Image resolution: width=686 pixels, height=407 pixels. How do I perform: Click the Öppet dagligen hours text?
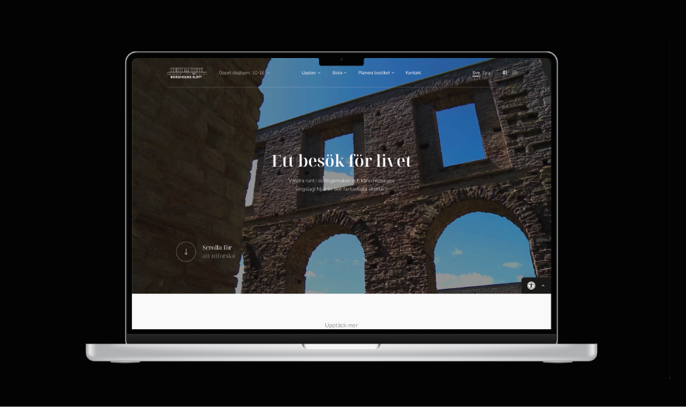pyautogui.click(x=241, y=73)
